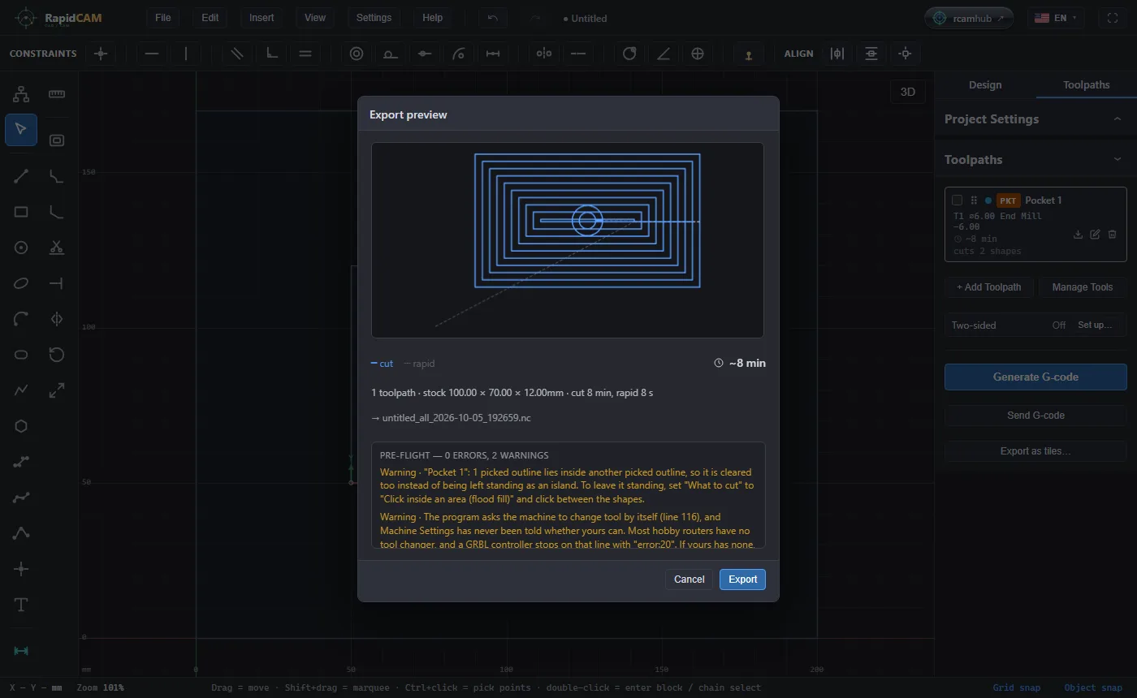Click the Generate G-code button
This screenshot has width=1137, height=698.
[1035, 377]
